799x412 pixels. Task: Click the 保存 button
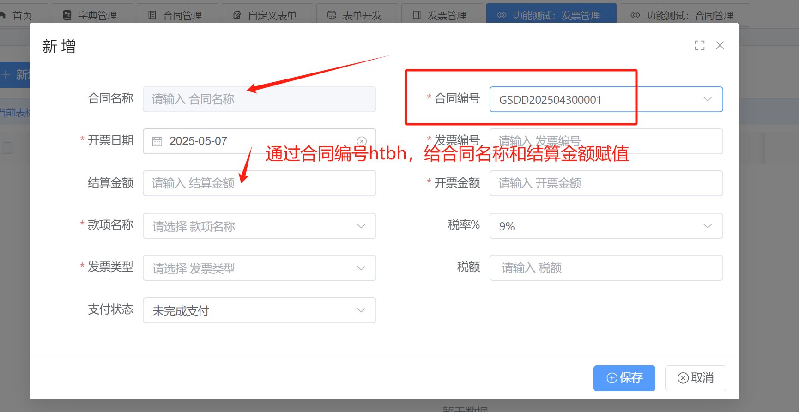point(623,378)
